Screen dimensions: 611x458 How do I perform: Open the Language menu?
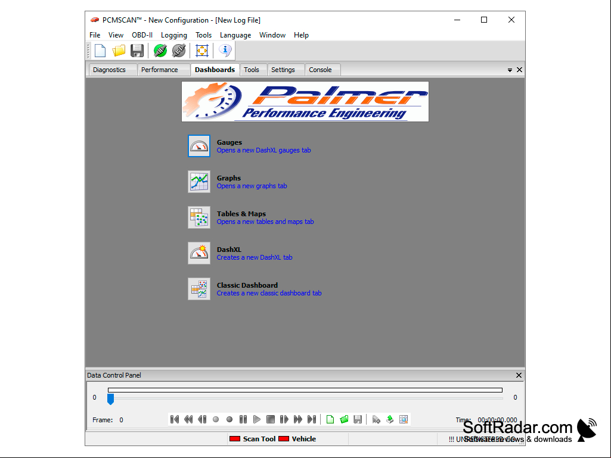tap(235, 35)
